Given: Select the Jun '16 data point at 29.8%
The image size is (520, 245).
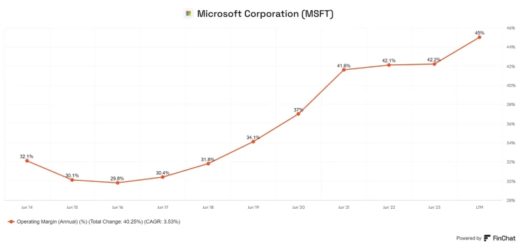Looking at the screenshot, I should pos(118,183).
